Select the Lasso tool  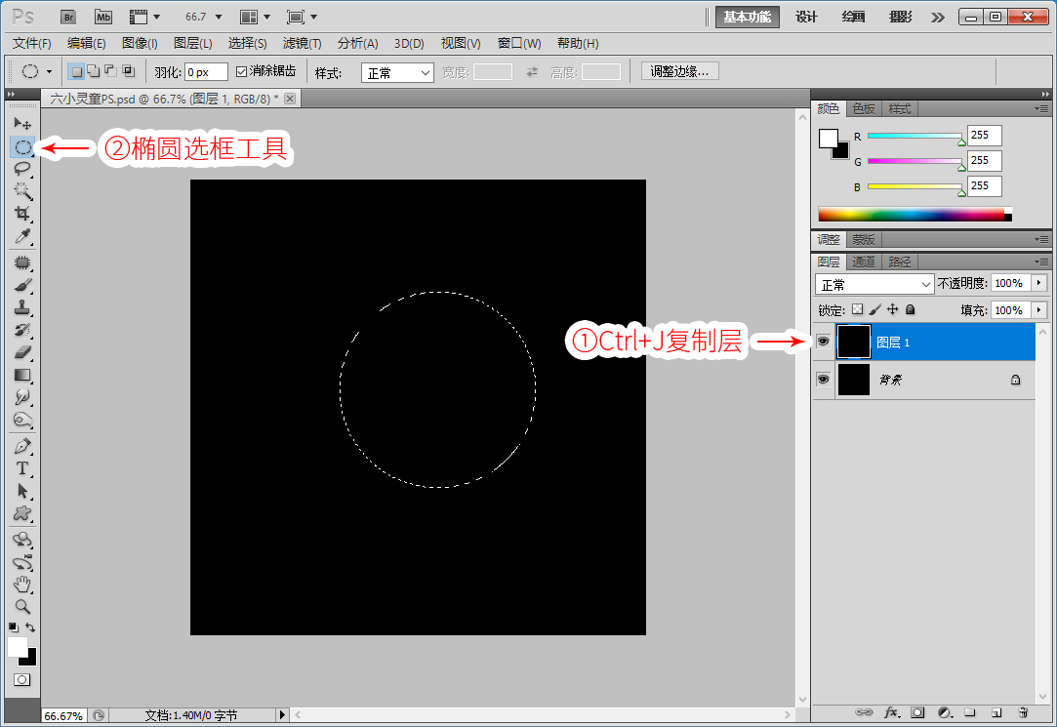coord(22,169)
